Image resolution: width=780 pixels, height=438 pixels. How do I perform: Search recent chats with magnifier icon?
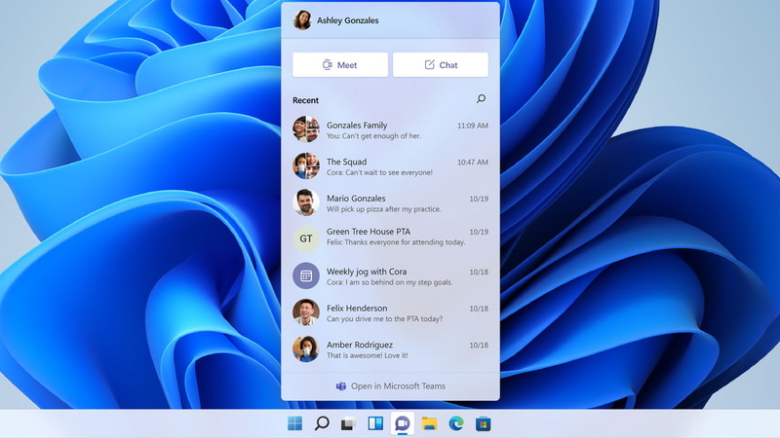point(481,99)
